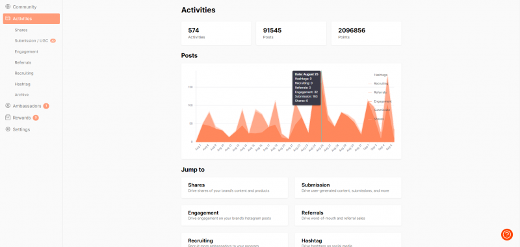Viewport: 520px width, 247px height.
Task: Click 'Drive word-of-mouth and referral sales' text
Action: click(x=333, y=218)
